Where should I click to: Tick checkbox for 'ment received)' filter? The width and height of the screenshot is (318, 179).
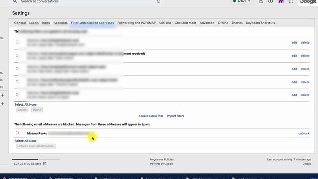coord(17,55)
